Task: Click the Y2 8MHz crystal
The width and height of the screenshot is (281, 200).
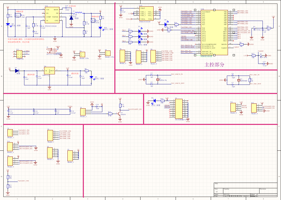Action: tap(239, 80)
